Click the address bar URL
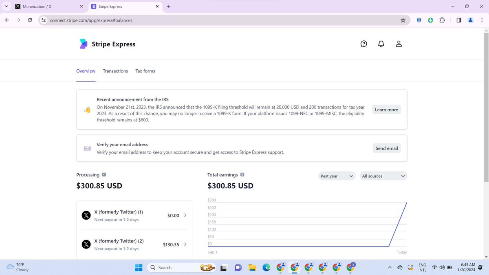The image size is (489, 275). 91,20
